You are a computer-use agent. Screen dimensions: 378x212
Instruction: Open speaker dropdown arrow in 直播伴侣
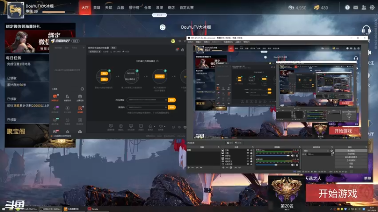[x=164, y=126]
